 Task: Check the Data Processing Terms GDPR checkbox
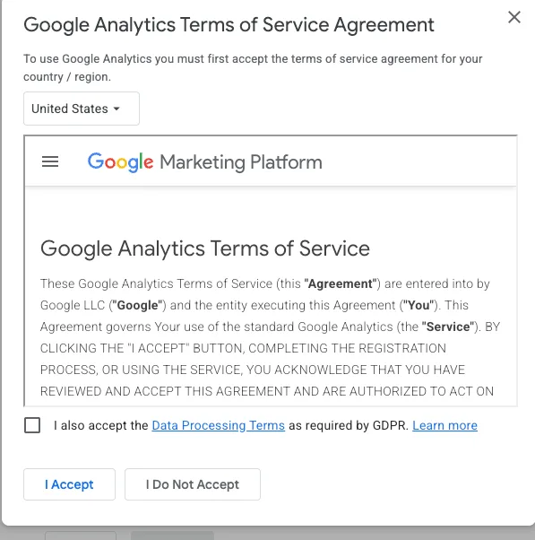[32, 425]
